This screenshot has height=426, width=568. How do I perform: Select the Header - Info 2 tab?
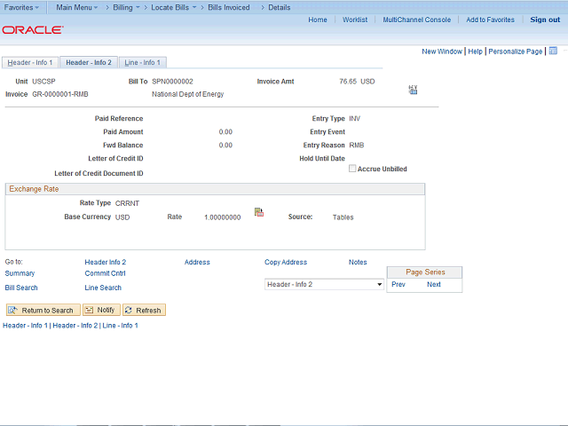[89, 62]
